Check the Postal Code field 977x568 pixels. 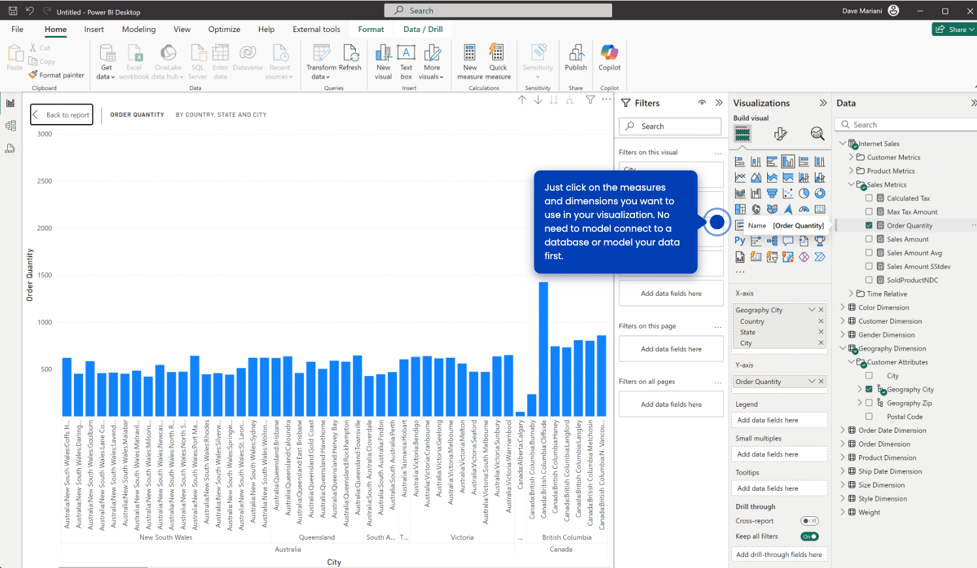[869, 417]
